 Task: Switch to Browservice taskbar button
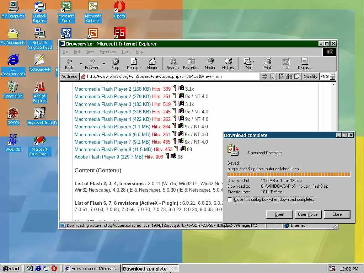click(x=92, y=269)
